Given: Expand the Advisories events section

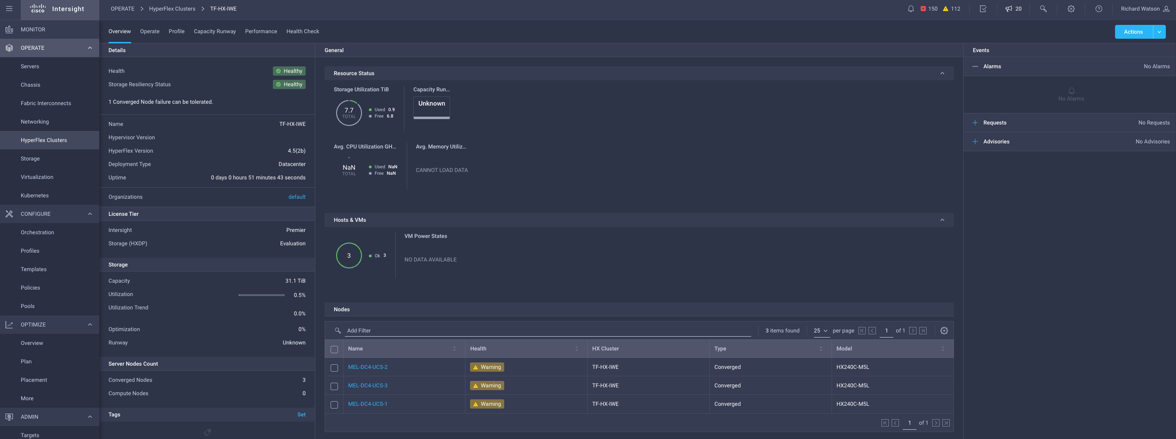Looking at the screenshot, I should tap(975, 142).
